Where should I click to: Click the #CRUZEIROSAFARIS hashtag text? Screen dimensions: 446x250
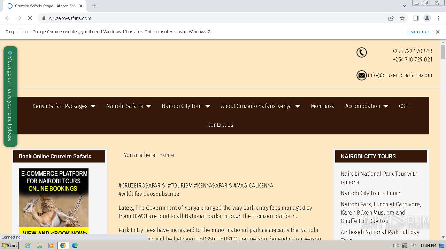pyautogui.click(x=142, y=185)
